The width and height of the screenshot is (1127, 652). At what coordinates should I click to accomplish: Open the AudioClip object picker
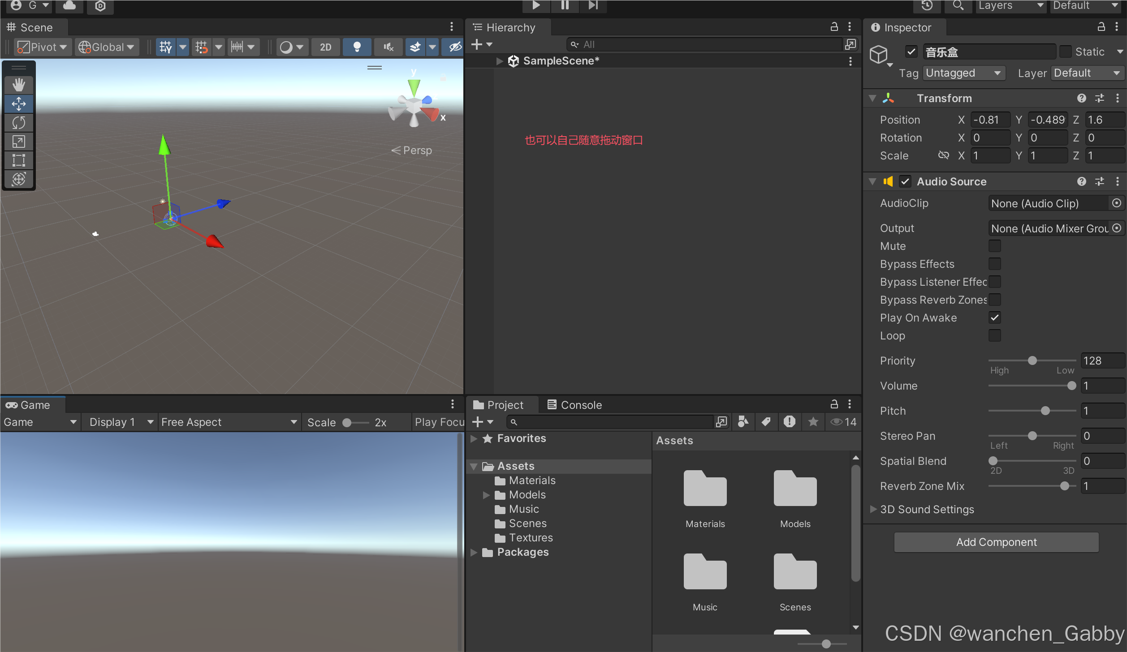pyautogui.click(x=1116, y=203)
